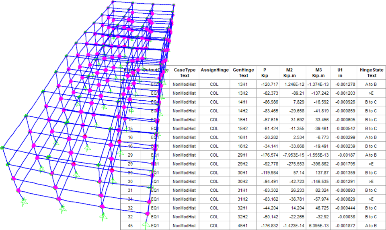This screenshot has width=386, height=230.
Task: Click the M2 value 57.14 cell
Action: (289, 173)
